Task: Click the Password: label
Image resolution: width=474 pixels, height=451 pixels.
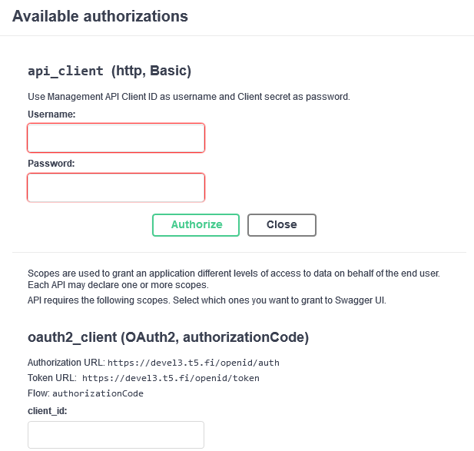Action: click(x=51, y=164)
